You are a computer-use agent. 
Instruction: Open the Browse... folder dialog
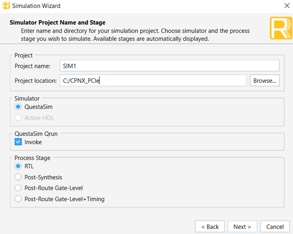pos(265,81)
